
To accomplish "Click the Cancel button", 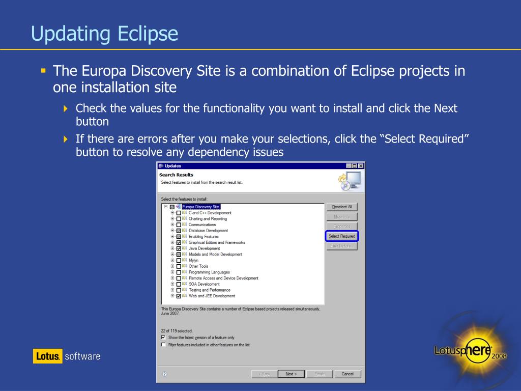I will coord(348,374).
